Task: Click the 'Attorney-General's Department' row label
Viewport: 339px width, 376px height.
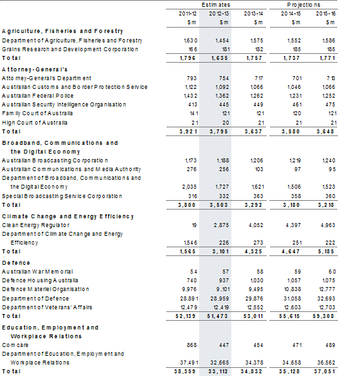Action: pos(46,78)
